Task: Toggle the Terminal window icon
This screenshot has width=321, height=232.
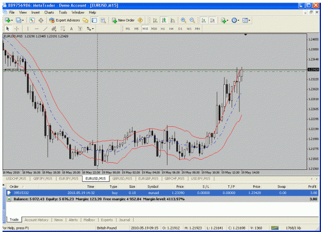Action: tap(94, 20)
